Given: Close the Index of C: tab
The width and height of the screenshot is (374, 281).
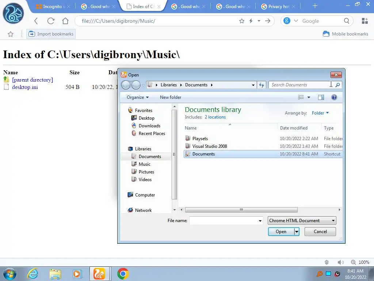Looking at the screenshot, I should pos(159,7).
